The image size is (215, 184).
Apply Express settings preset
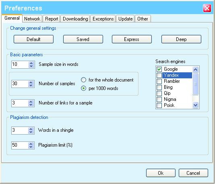(132, 39)
